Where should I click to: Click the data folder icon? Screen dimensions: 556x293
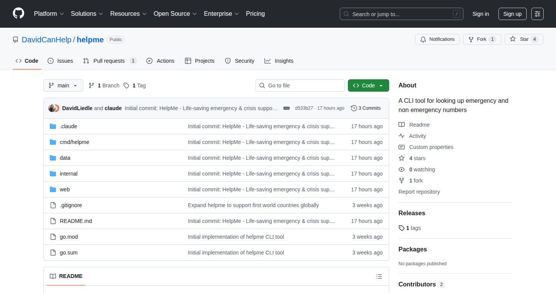coord(53,158)
